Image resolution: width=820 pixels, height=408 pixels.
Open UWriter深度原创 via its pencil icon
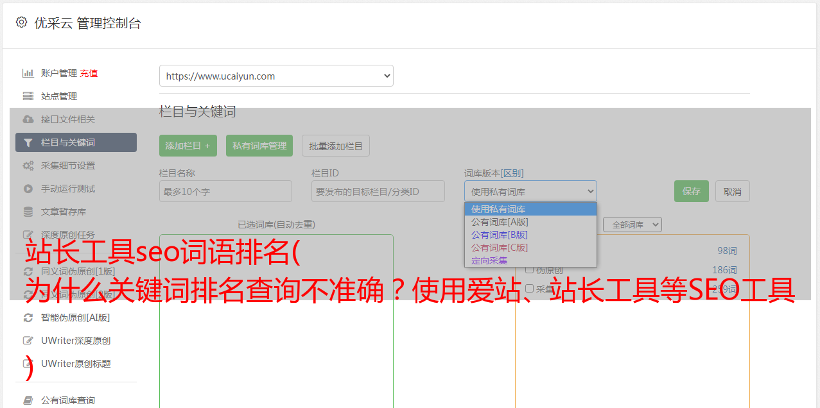[28, 341]
